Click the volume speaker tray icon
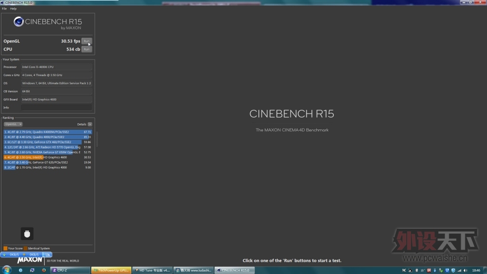Image resolution: width=487 pixels, height=274 pixels. (466, 271)
